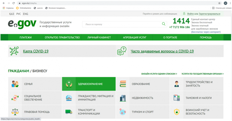Click ПРАВОВАЯ ПОМОЩЬ scales icon
Image resolution: width=232 pixels, height=121 pixels.
15,112
